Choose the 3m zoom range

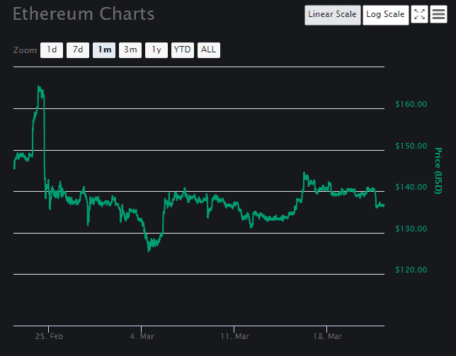click(130, 50)
